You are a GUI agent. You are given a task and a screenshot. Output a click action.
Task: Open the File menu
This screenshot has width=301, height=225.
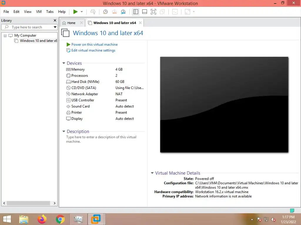[6, 12]
